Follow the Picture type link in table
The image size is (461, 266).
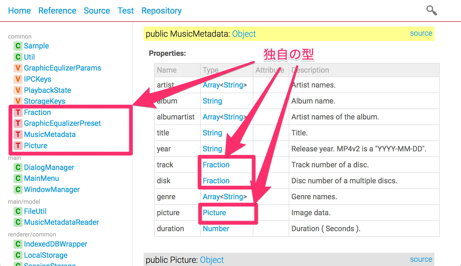point(214,213)
